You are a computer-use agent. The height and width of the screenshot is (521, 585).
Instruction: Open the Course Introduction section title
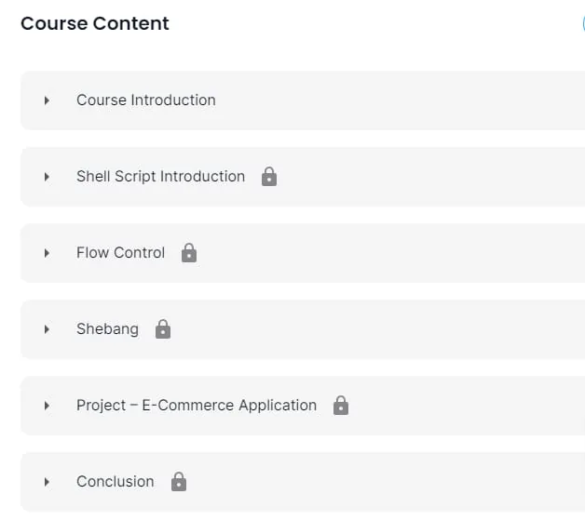tap(146, 100)
